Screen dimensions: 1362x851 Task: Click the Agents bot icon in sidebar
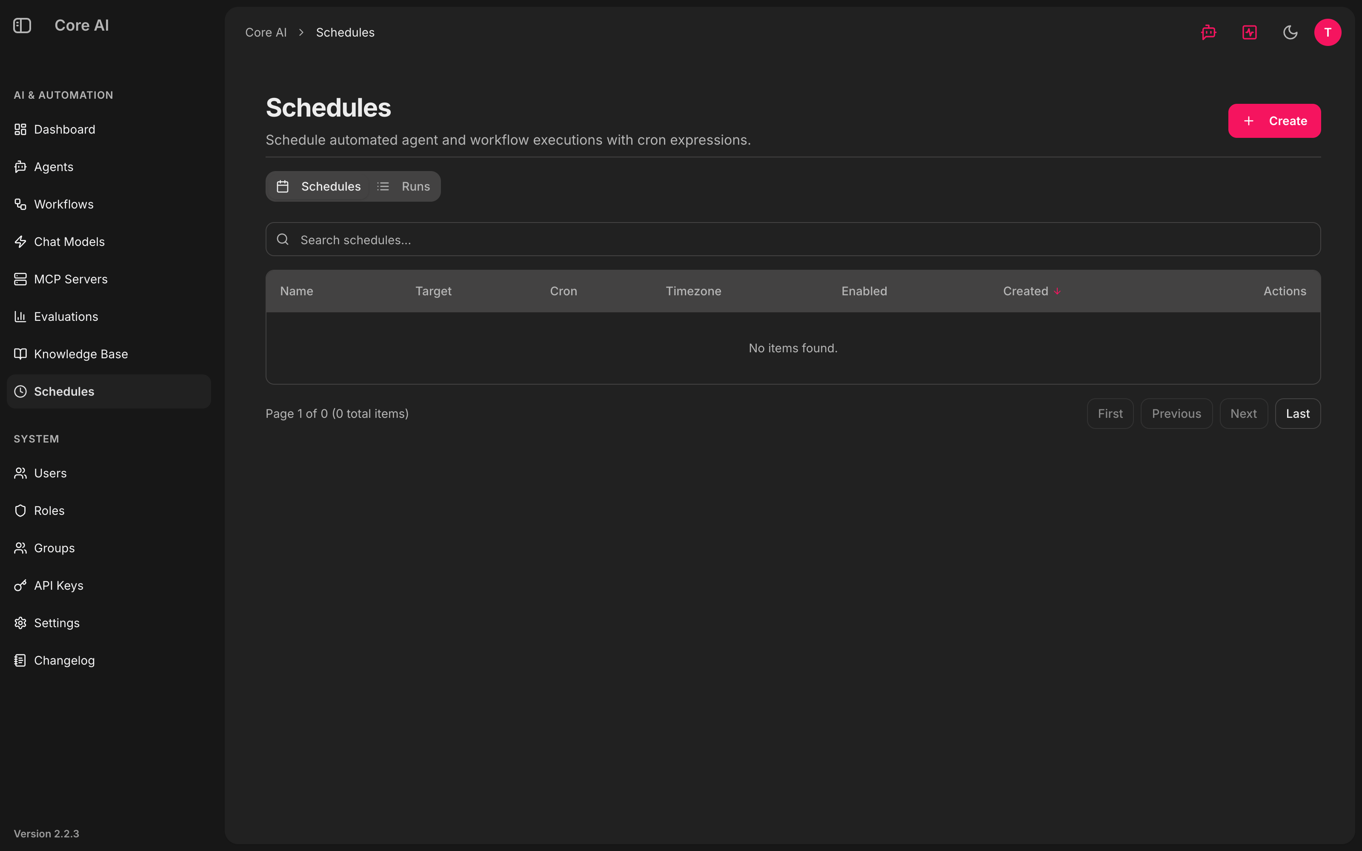click(x=20, y=167)
